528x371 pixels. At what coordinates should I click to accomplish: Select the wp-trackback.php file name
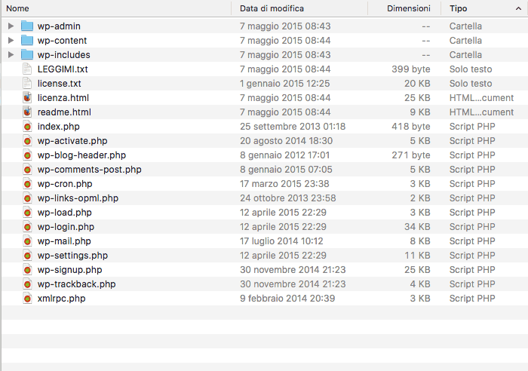pyautogui.click(x=76, y=284)
